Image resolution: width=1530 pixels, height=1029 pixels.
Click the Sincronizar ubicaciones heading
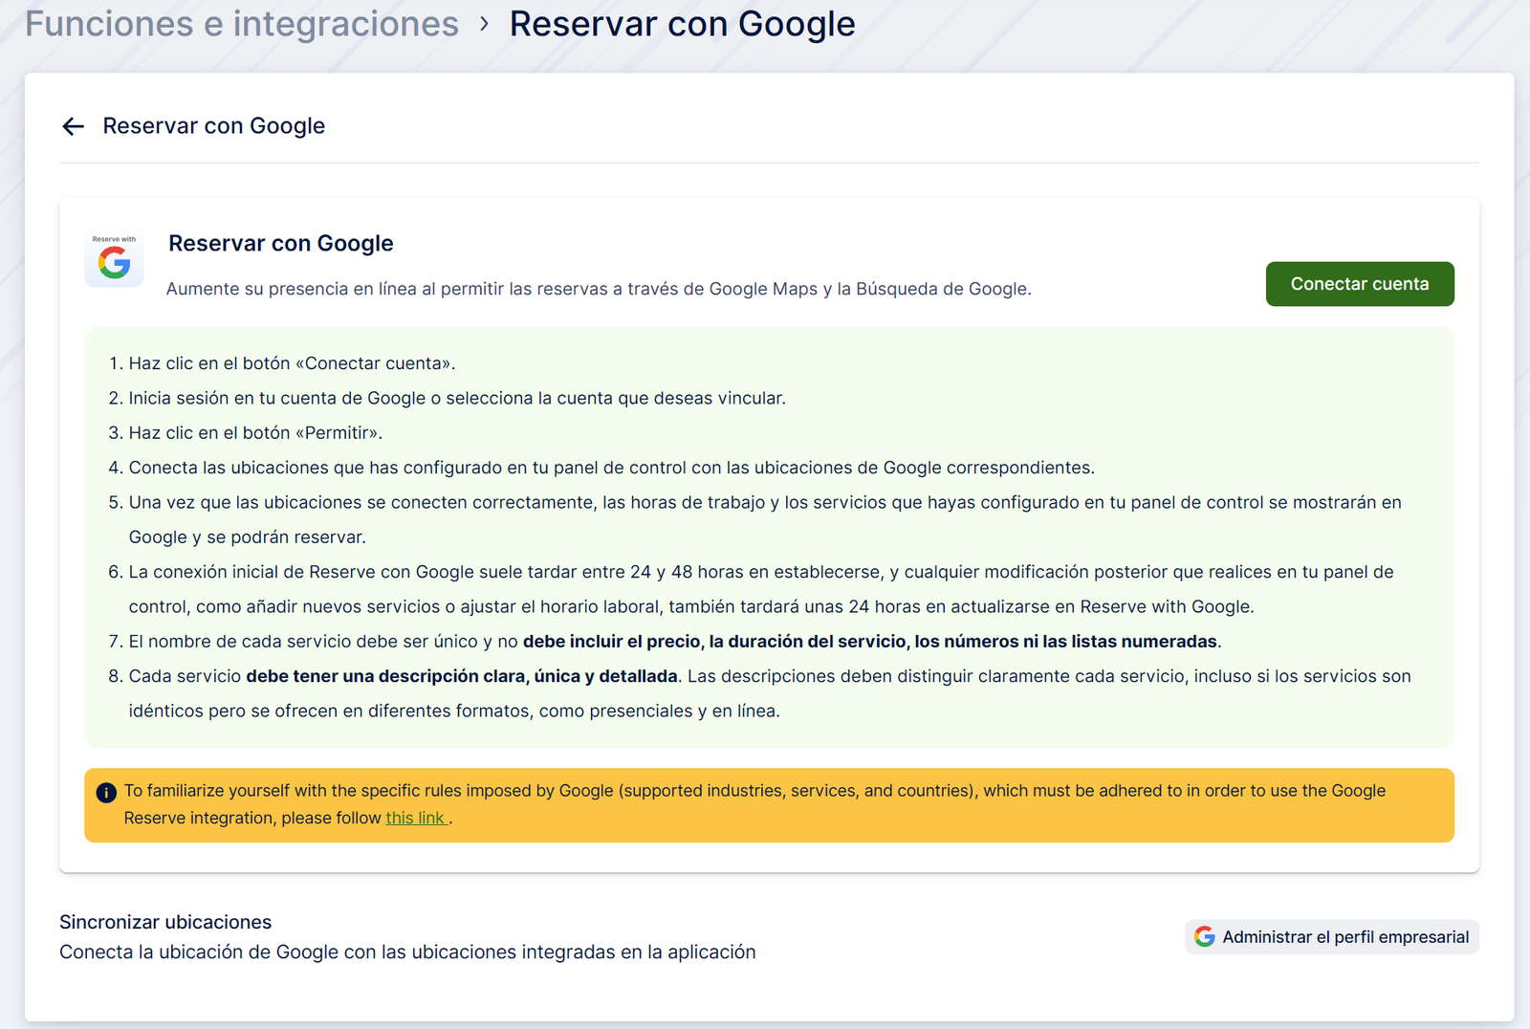[x=165, y=922]
